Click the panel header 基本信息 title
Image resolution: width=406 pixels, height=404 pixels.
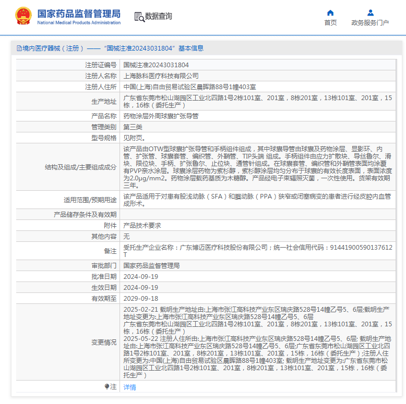(191, 48)
